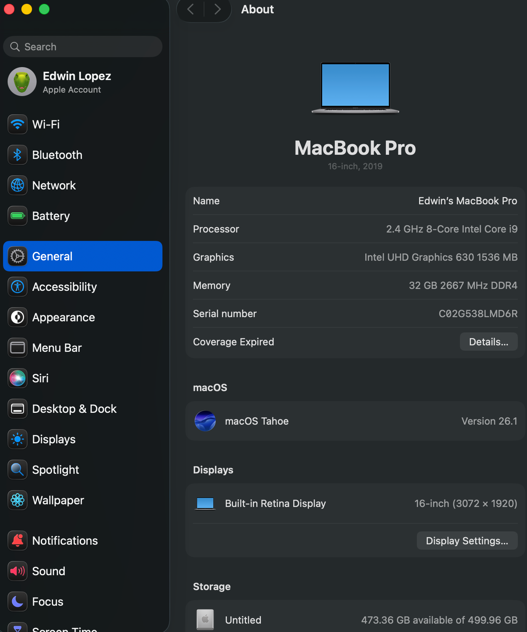This screenshot has height=632, width=527.
Task: Click the Built-in Retina Display icon
Action: 205,504
